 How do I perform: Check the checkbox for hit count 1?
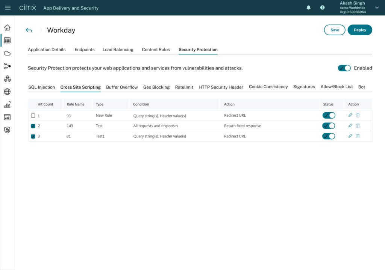point(33,116)
